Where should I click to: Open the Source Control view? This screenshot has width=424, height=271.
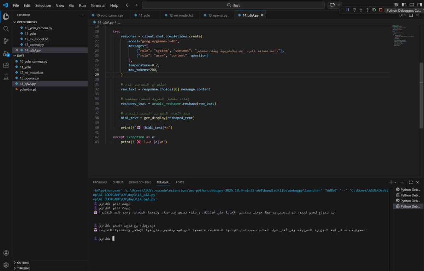point(6,41)
